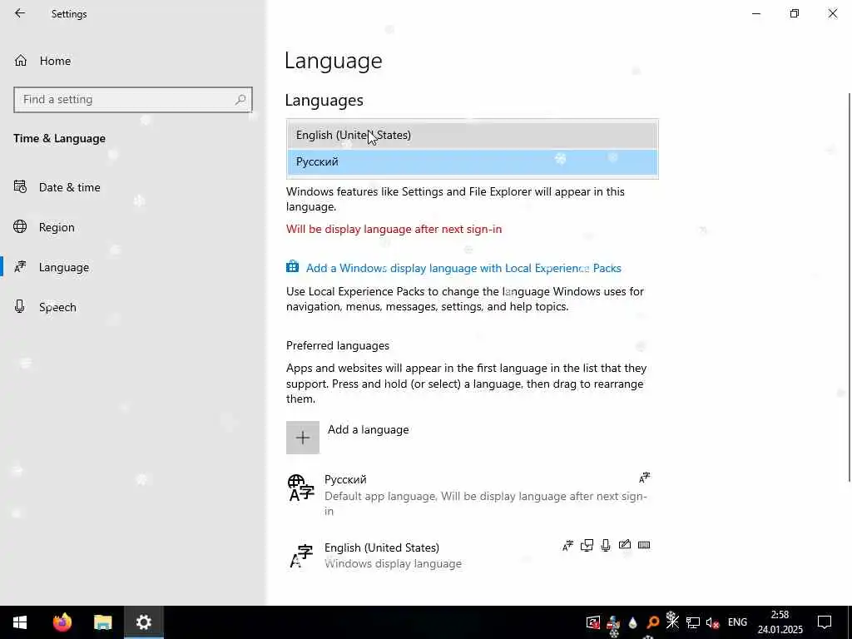Click the Find a setting search box
This screenshot has height=639, width=852.
(132, 100)
